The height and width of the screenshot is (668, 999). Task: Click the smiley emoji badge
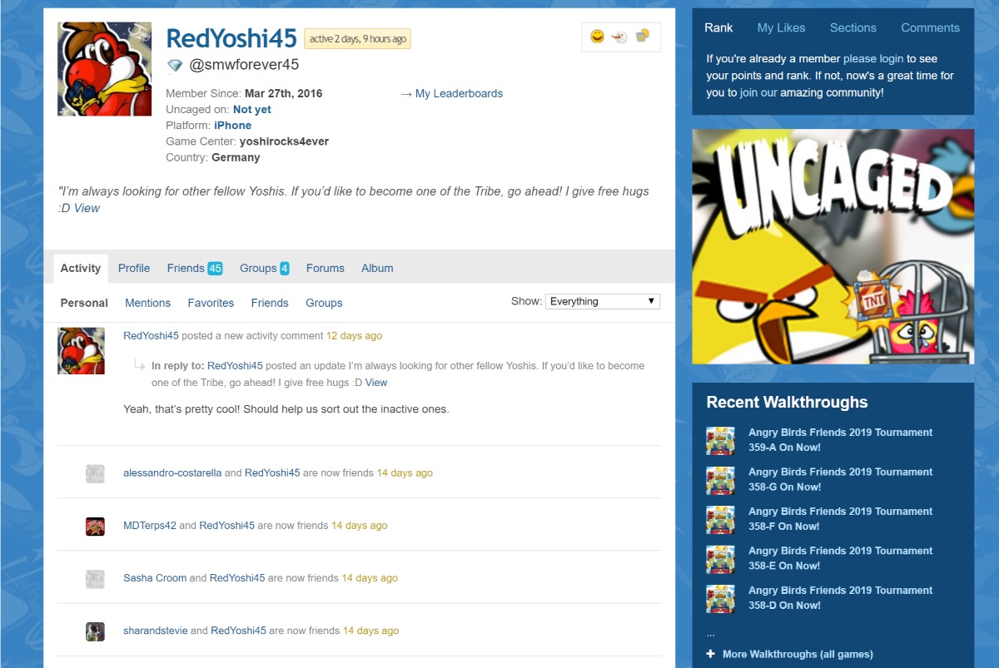596,36
